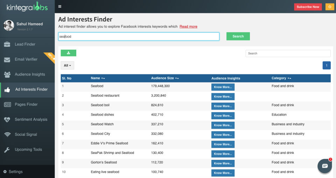
Task: Click the Kintegra Labs logo
Action: 27,7
